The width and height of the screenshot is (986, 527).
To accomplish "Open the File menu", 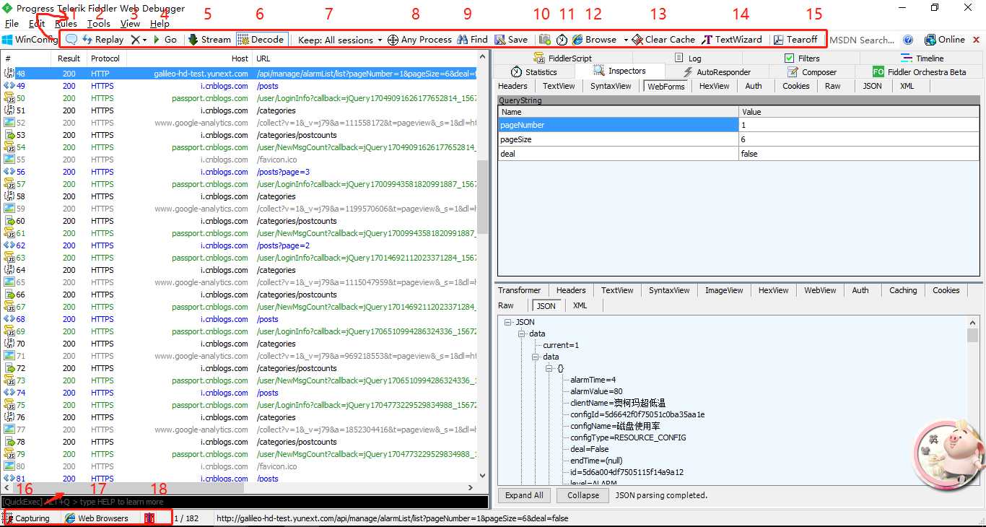I will coord(12,24).
